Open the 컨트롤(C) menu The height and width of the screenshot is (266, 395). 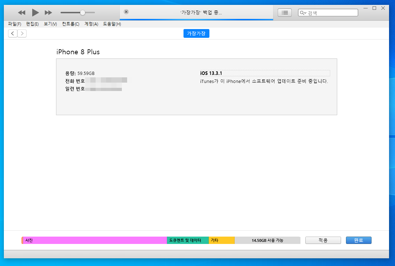pyautogui.click(x=70, y=24)
